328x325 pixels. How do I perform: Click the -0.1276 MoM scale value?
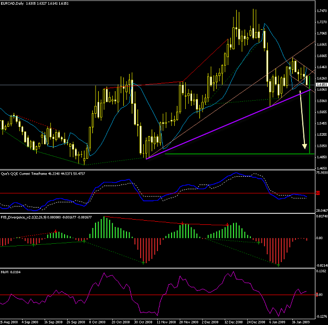point(321,316)
